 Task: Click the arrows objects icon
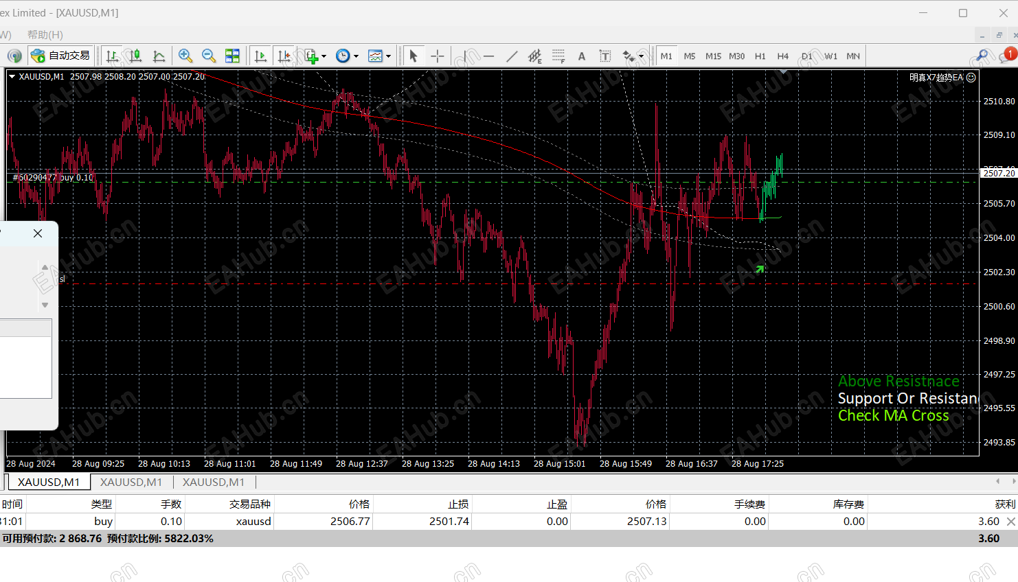(x=629, y=56)
